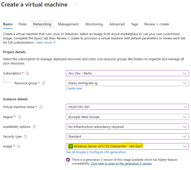Expand the Availability options dropdown
The image size is (191, 170).
pos(127,127)
